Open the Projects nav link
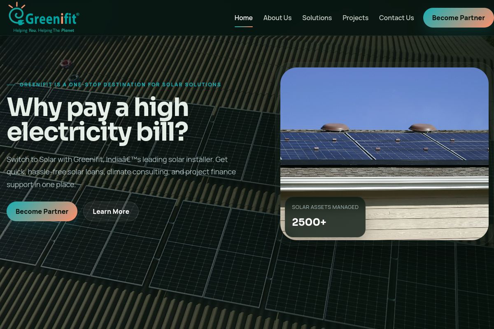The width and height of the screenshot is (494, 329). tap(355, 18)
